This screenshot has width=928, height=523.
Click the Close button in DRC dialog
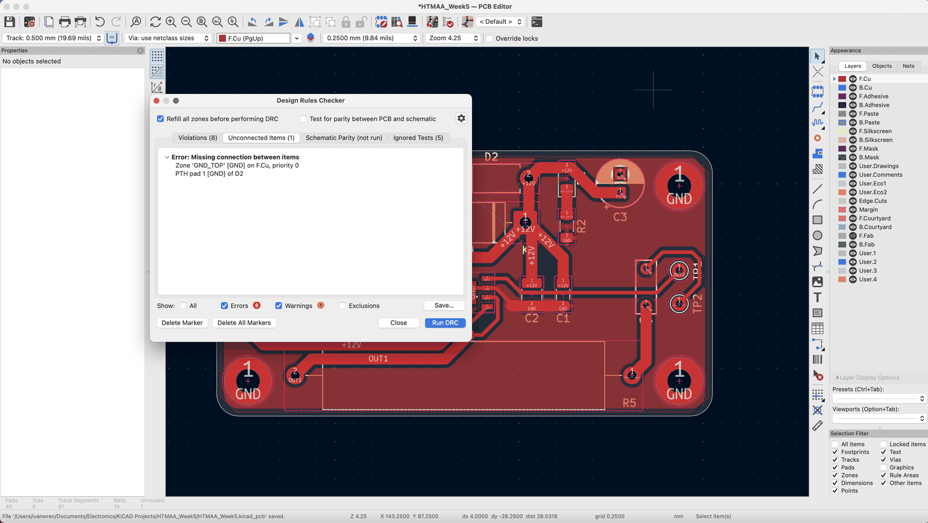(x=398, y=323)
